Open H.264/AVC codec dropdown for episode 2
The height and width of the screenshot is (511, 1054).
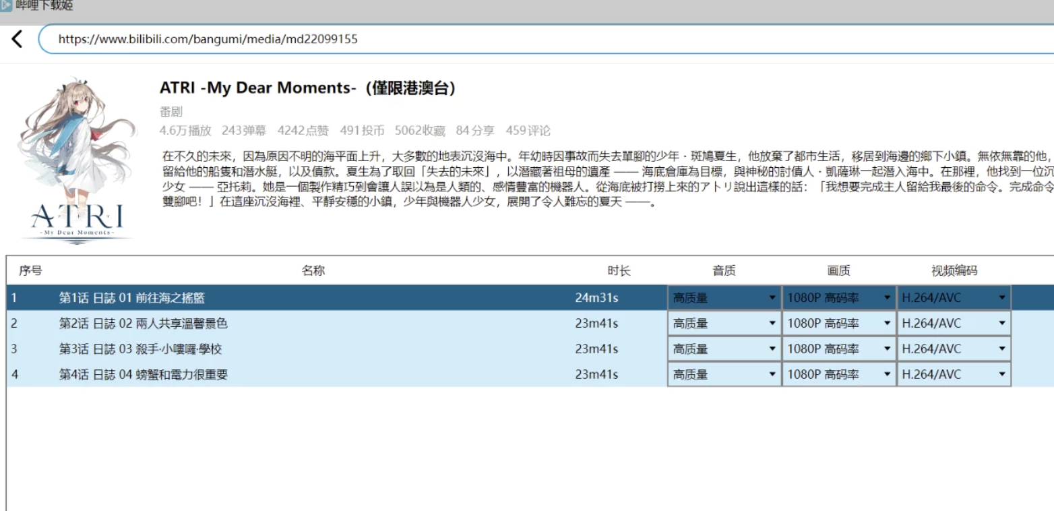tap(954, 324)
